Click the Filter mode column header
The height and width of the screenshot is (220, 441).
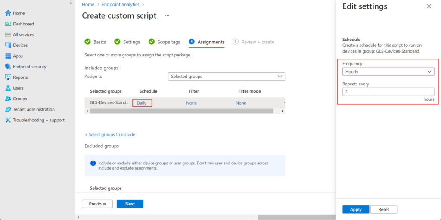(249, 91)
